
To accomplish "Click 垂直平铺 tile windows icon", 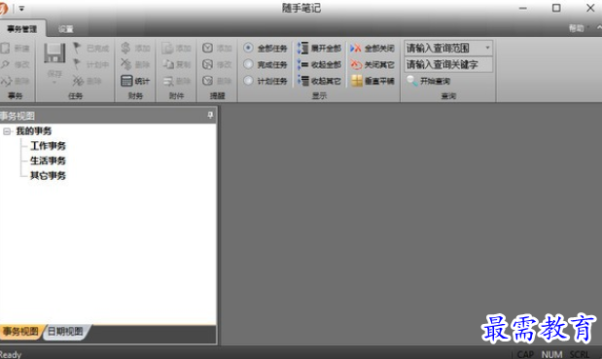I will [357, 81].
